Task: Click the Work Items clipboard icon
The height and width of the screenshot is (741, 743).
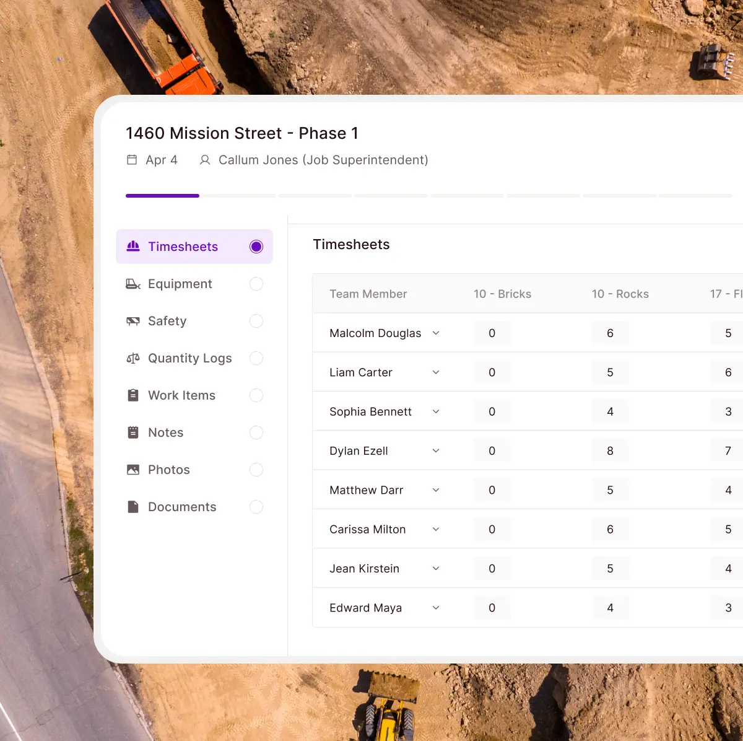Action: [133, 395]
